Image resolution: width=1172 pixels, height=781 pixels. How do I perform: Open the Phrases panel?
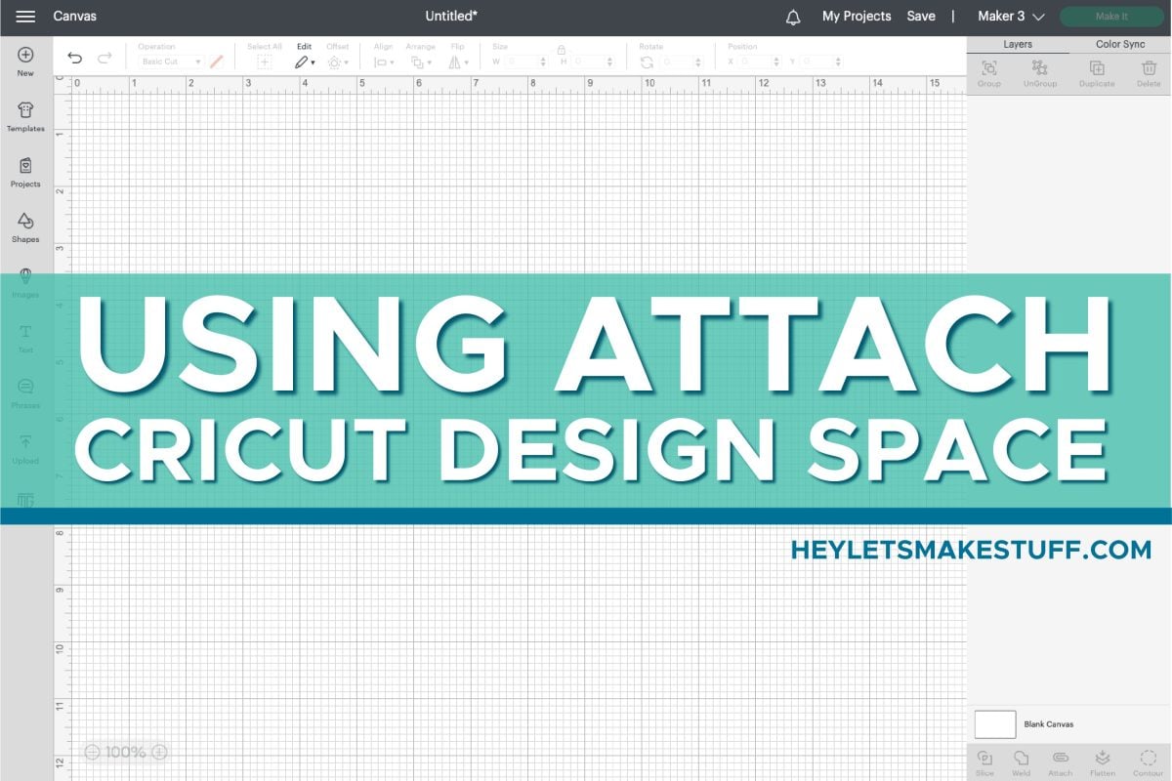(25, 393)
